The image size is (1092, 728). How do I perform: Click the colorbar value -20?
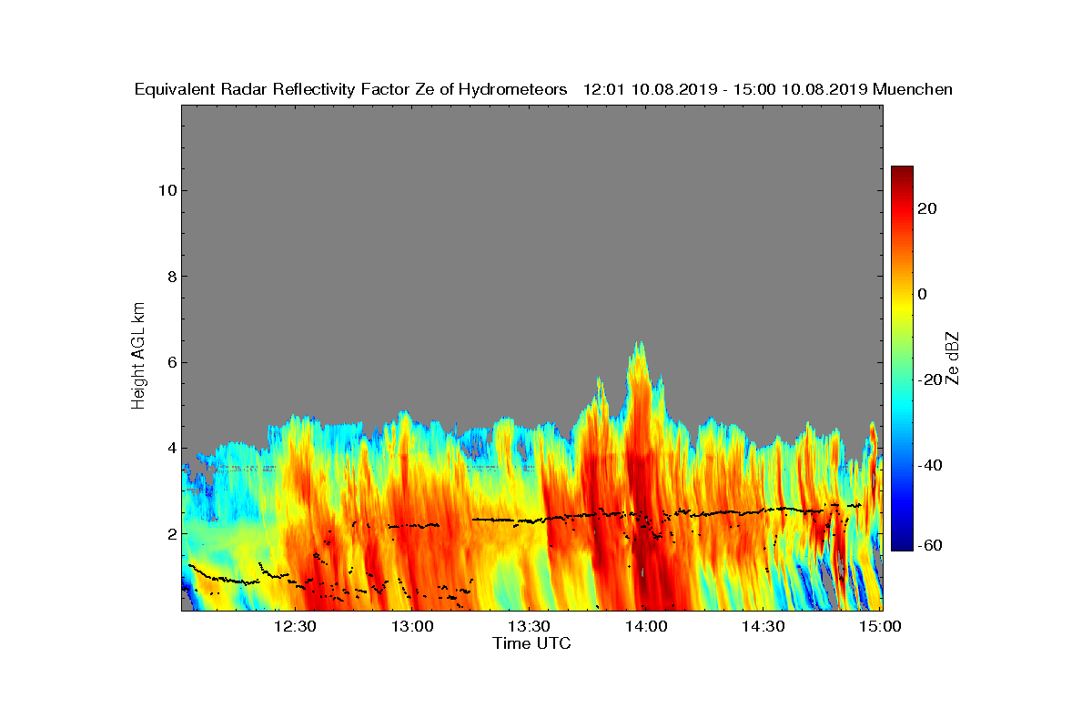click(931, 379)
